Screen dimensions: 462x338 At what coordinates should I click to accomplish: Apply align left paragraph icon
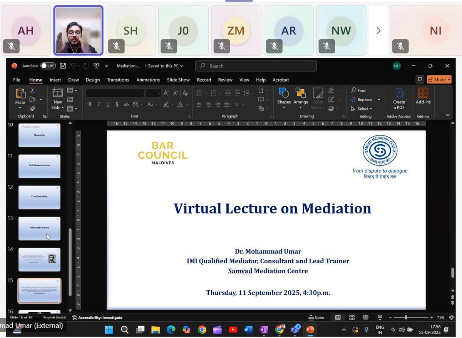[199, 104]
